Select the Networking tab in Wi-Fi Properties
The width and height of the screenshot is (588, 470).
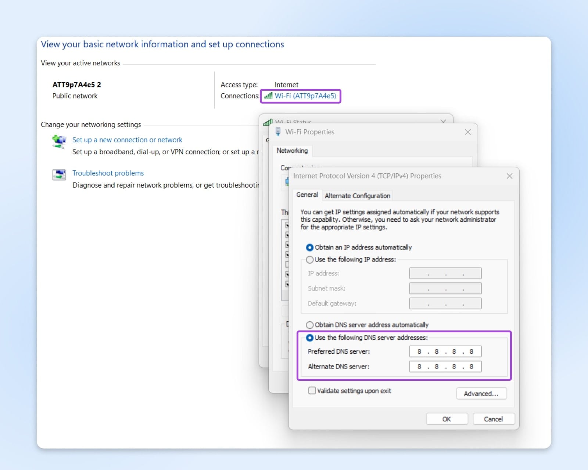pyautogui.click(x=292, y=151)
